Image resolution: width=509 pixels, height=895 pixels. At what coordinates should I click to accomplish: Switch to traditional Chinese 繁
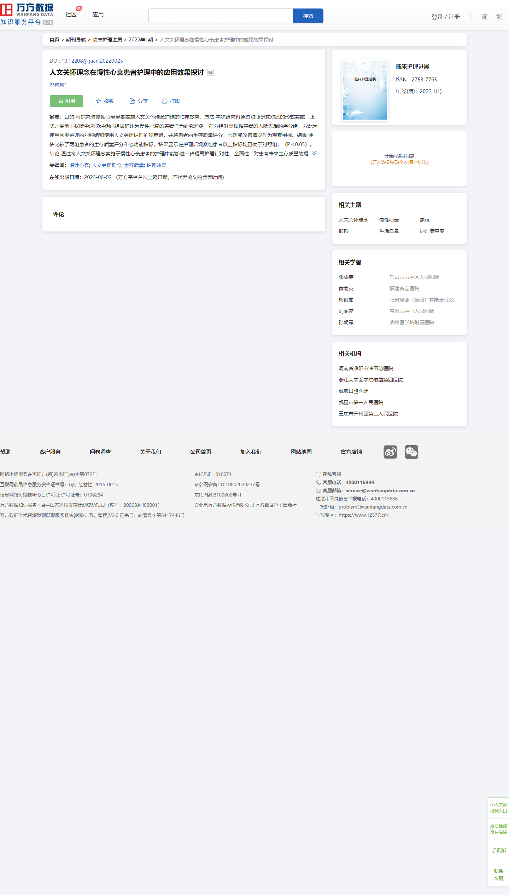click(499, 17)
